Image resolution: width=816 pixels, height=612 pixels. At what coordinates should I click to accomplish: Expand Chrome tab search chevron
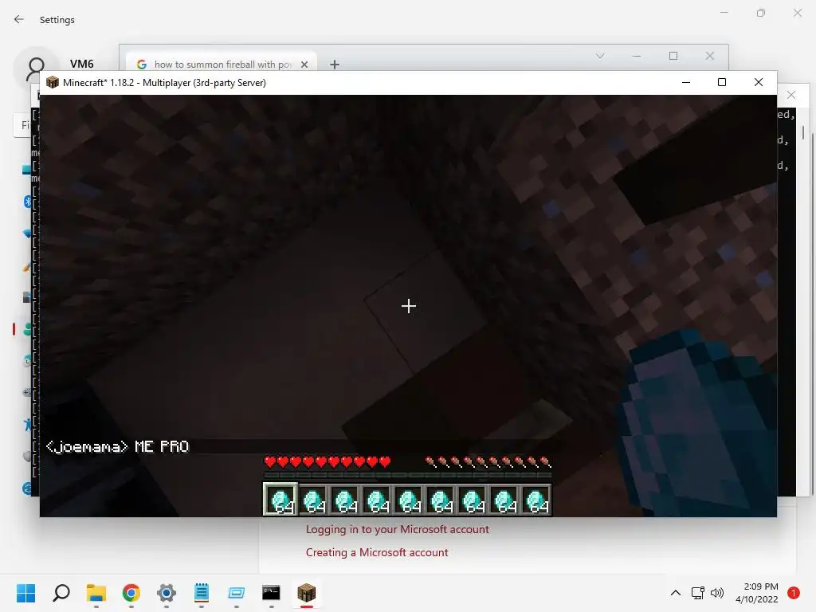click(x=600, y=56)
